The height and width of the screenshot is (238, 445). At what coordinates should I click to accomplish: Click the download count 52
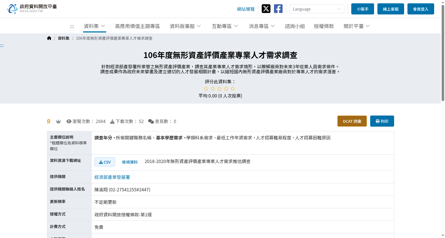(x=141, y=121)
